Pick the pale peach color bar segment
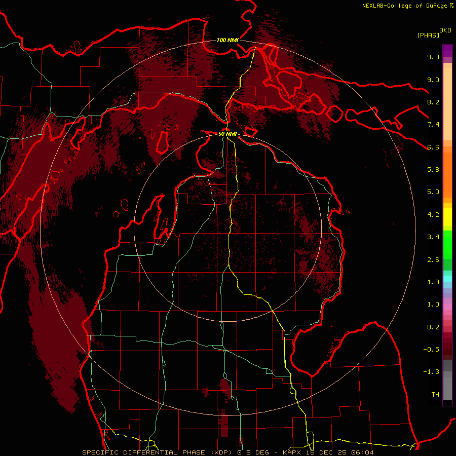 coord(447,104)
